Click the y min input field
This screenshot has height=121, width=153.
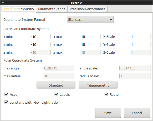pyautogui.click(x=40, y=45)
